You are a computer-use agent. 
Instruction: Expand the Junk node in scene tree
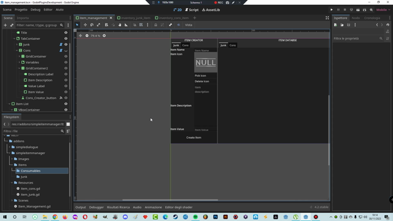pos(17,44)
